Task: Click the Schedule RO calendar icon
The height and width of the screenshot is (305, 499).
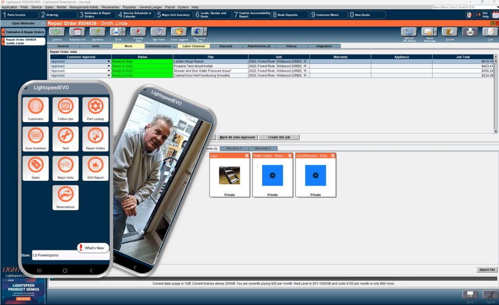Action: 77,32
